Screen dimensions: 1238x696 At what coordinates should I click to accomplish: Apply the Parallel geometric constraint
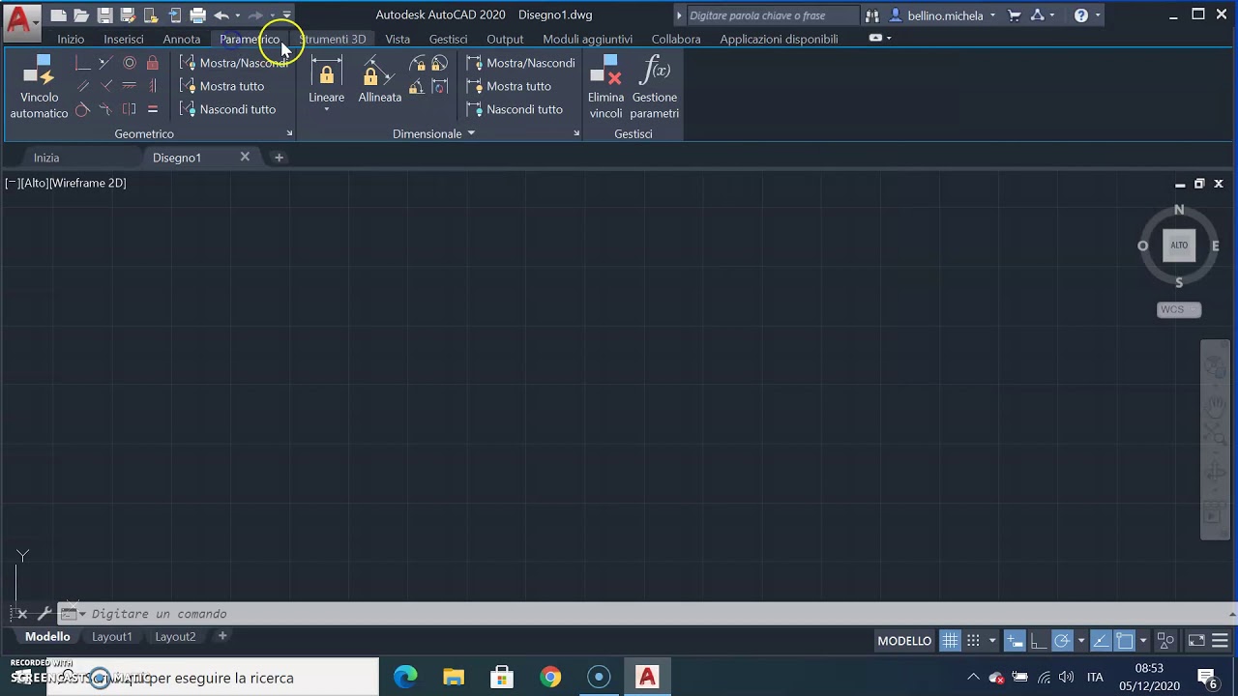coord(82,86)
